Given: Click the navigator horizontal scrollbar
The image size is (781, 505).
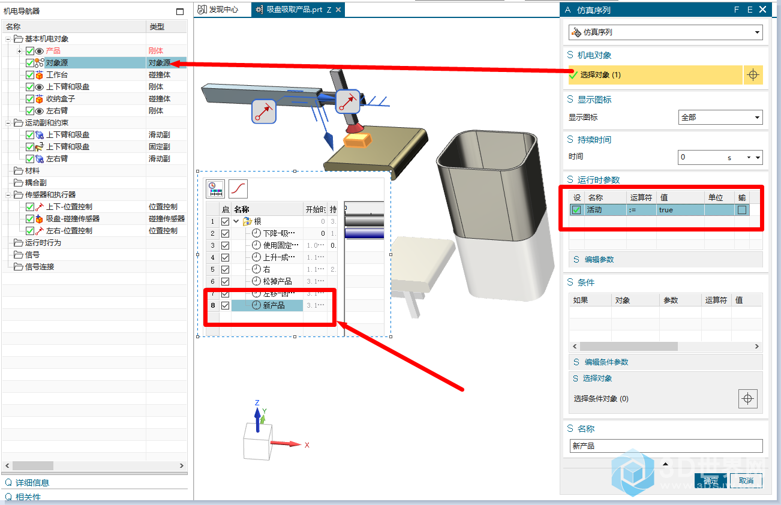Looking at the screenshot, I should click(33, 465).
